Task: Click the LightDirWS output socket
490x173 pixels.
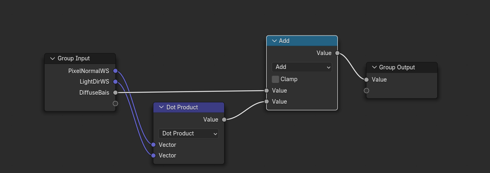Action: pos(115,82)
